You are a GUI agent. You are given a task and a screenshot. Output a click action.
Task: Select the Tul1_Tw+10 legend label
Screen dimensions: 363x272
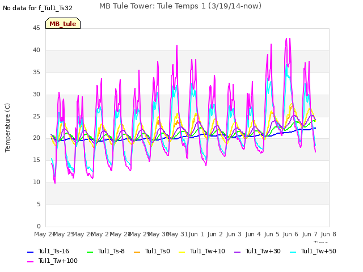pyautogui.click(x=208, y=251)
